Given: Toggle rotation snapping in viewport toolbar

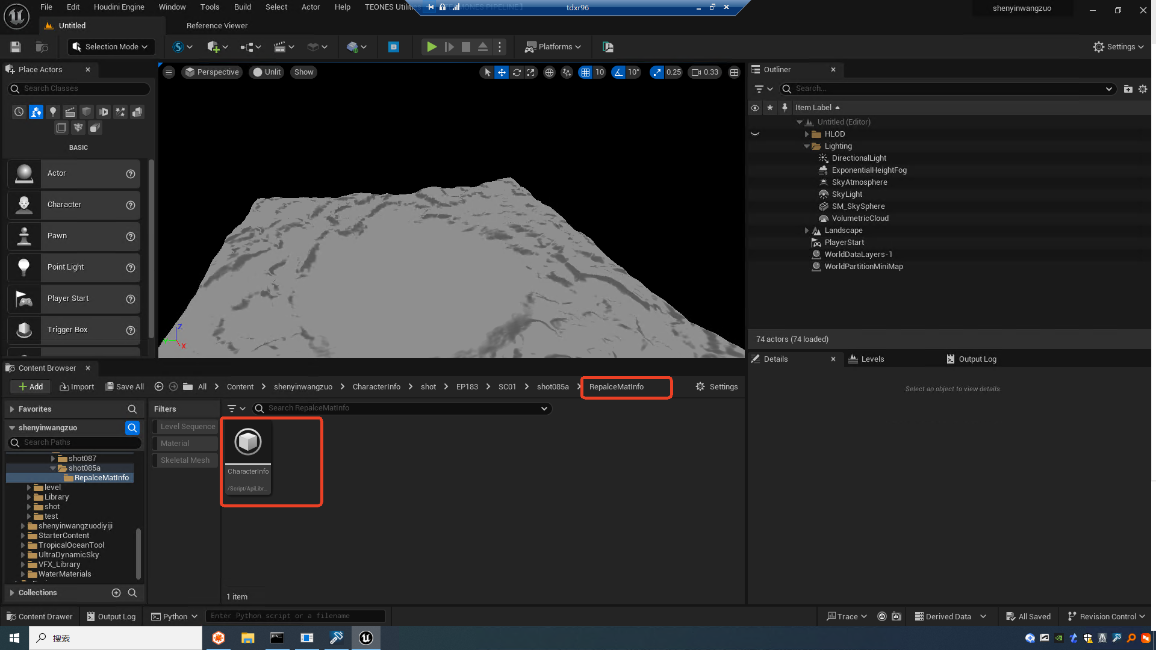Looking at the screenshot, I should [618, 72].
